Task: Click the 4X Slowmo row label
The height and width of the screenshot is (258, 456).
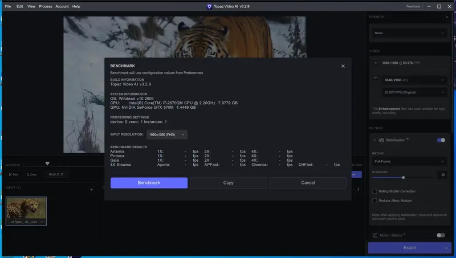Action: [x=121, y=165]
